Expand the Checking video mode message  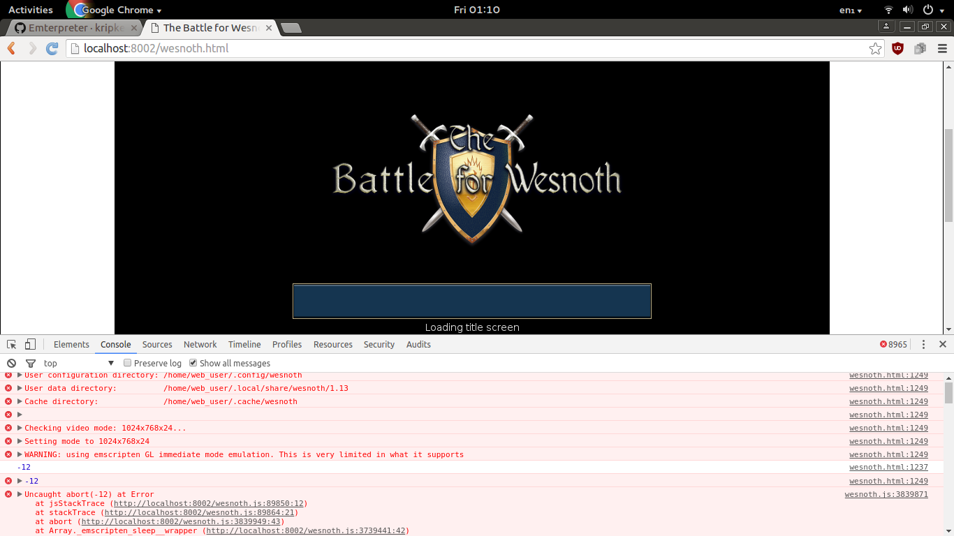click(20, 428)
